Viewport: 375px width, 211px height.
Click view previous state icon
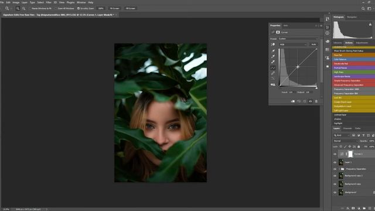pyautogui.click(x=299, y=101)
